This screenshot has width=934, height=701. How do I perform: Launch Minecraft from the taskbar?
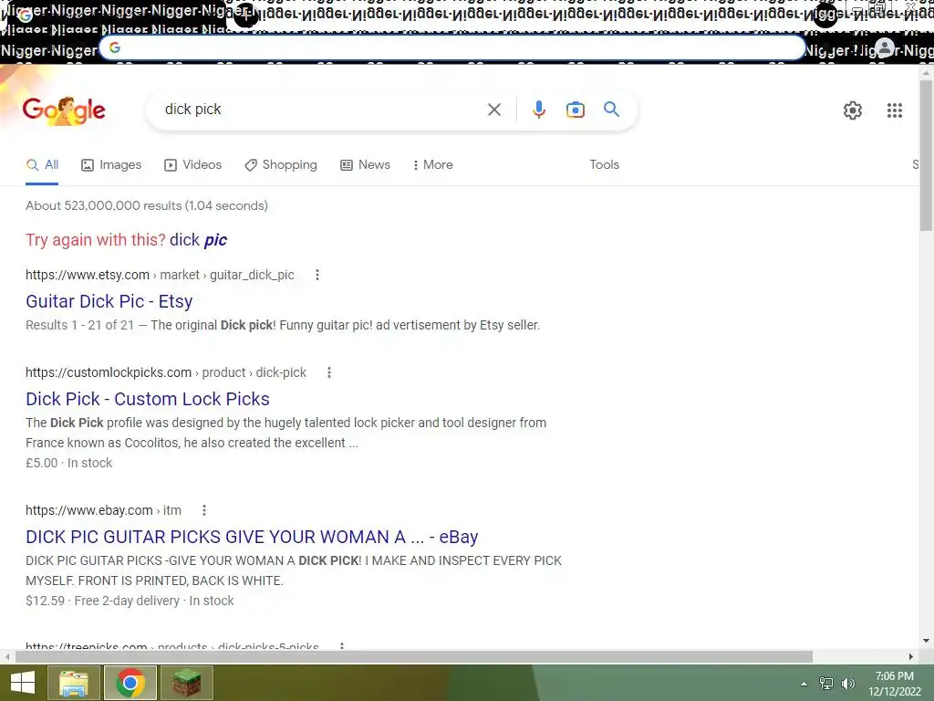186,683
